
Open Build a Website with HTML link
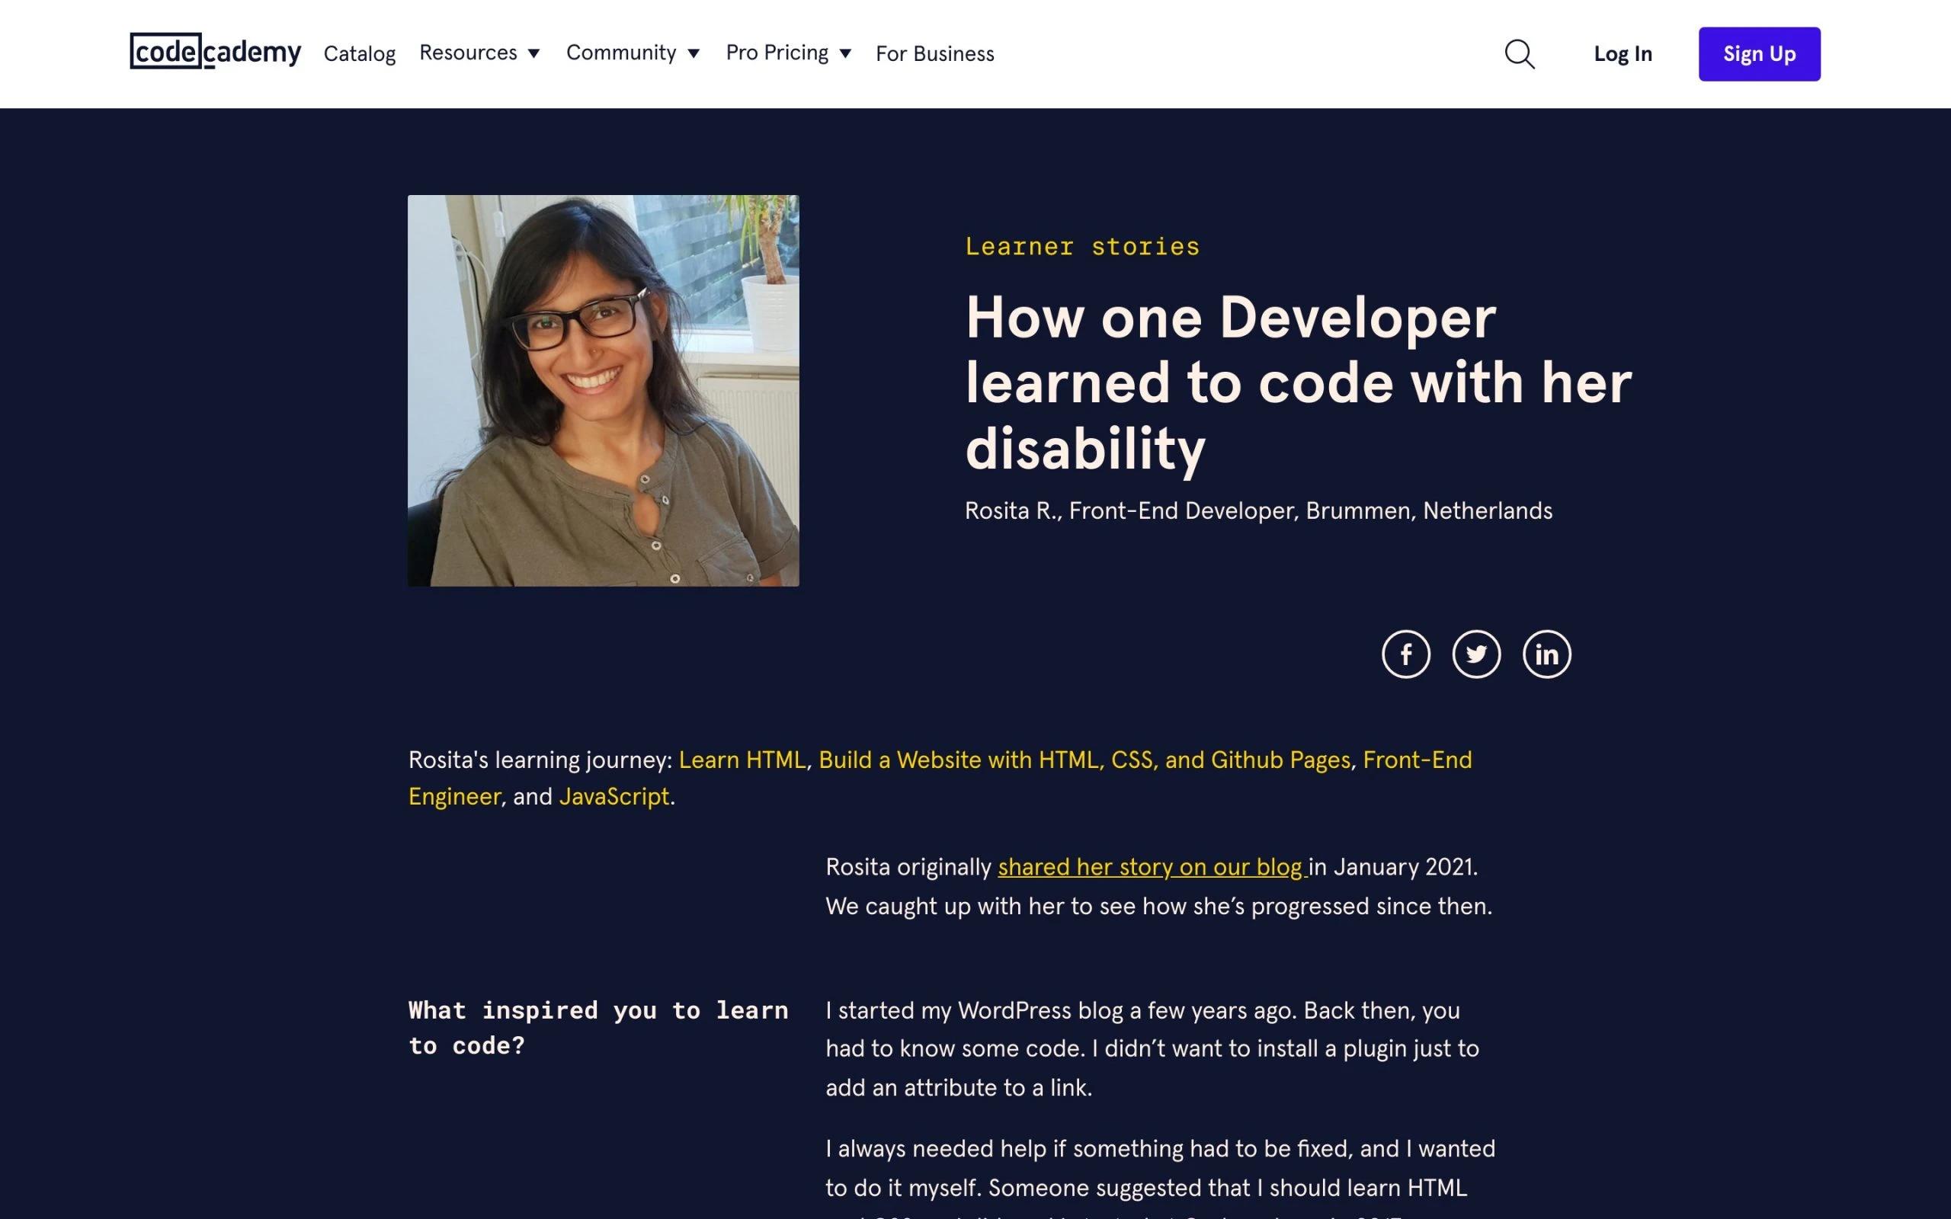1084,760
